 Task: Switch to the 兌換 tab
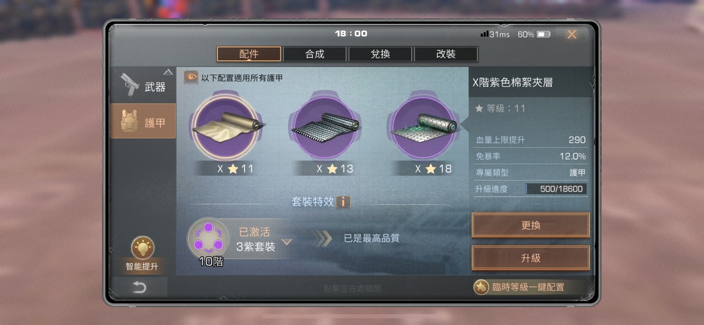(380, 54)
